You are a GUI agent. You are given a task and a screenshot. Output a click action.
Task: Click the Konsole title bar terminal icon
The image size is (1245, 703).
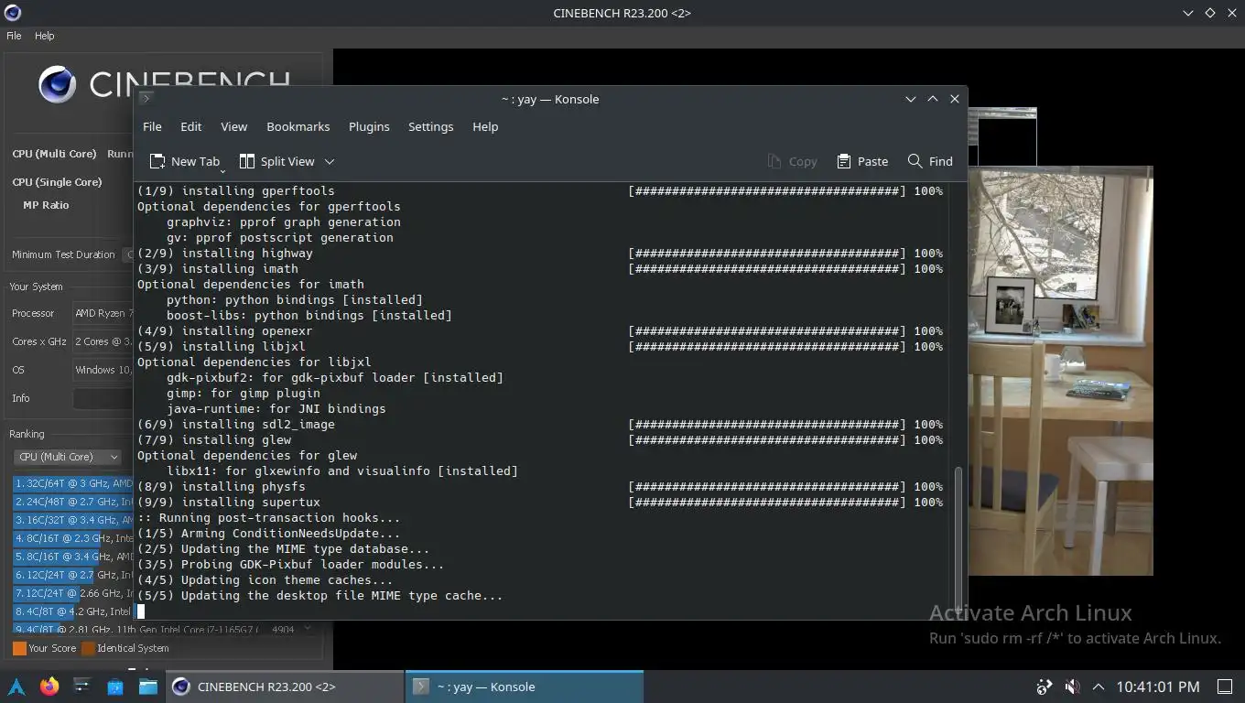point(146,98)
